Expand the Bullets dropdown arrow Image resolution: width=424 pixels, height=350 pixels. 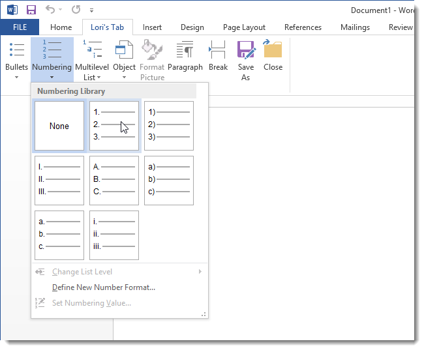(16, 78)
